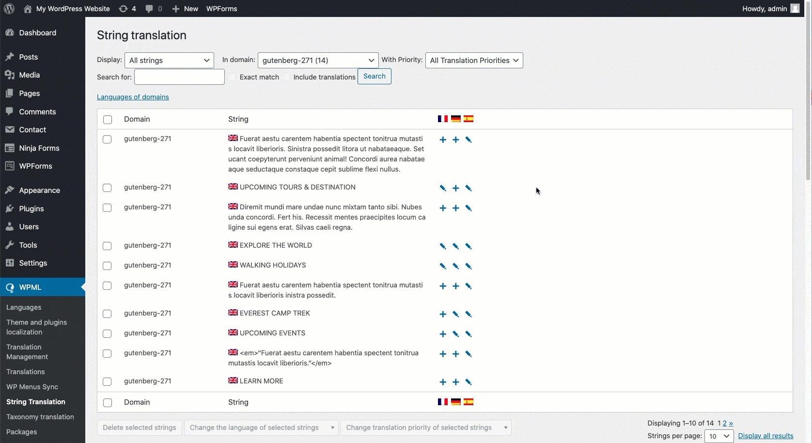
Task: Click the German flag in table footer
Action: pyautogui.click(x=455, y=402)
